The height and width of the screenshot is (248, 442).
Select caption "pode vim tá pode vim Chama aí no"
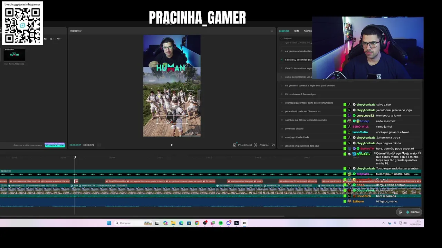[302, 111]
